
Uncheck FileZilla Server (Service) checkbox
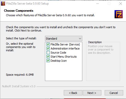tap(48, 44)
